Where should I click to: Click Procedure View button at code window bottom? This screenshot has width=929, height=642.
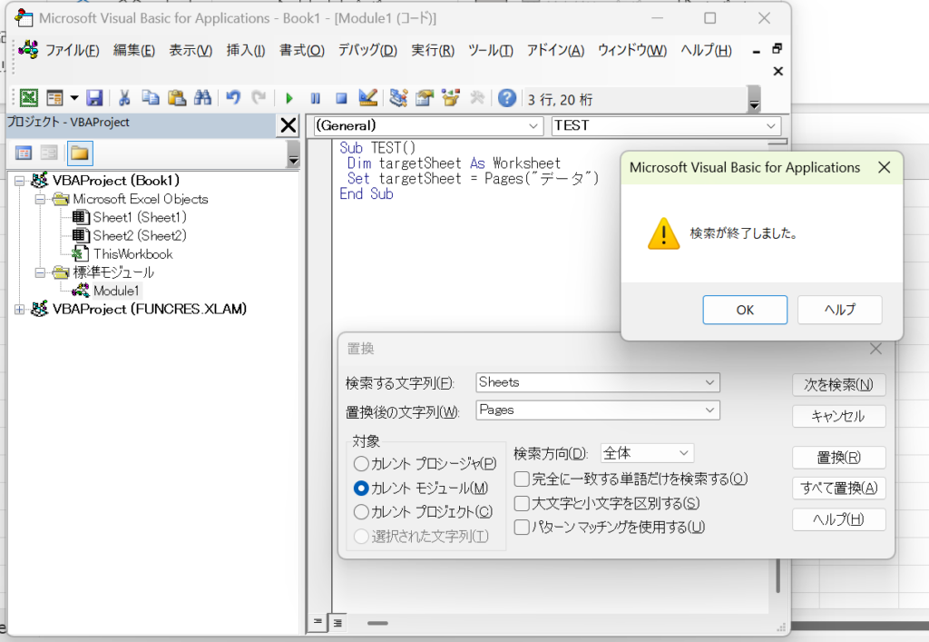click(318, 622)
